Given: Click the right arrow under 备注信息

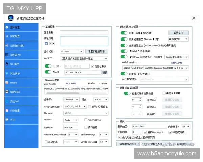Looking at the screenshot, I should click(53, 44).
